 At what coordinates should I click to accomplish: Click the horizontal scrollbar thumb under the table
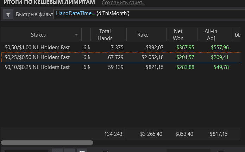coord(47,143)
